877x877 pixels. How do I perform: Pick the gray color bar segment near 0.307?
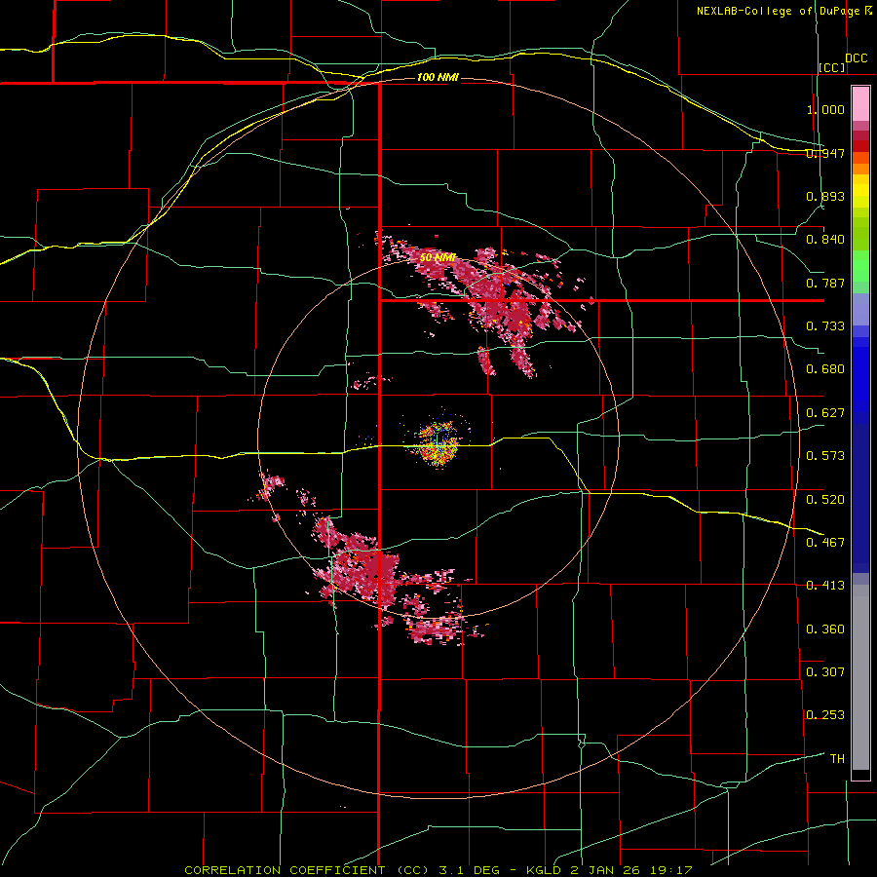(x=860, y=677)
